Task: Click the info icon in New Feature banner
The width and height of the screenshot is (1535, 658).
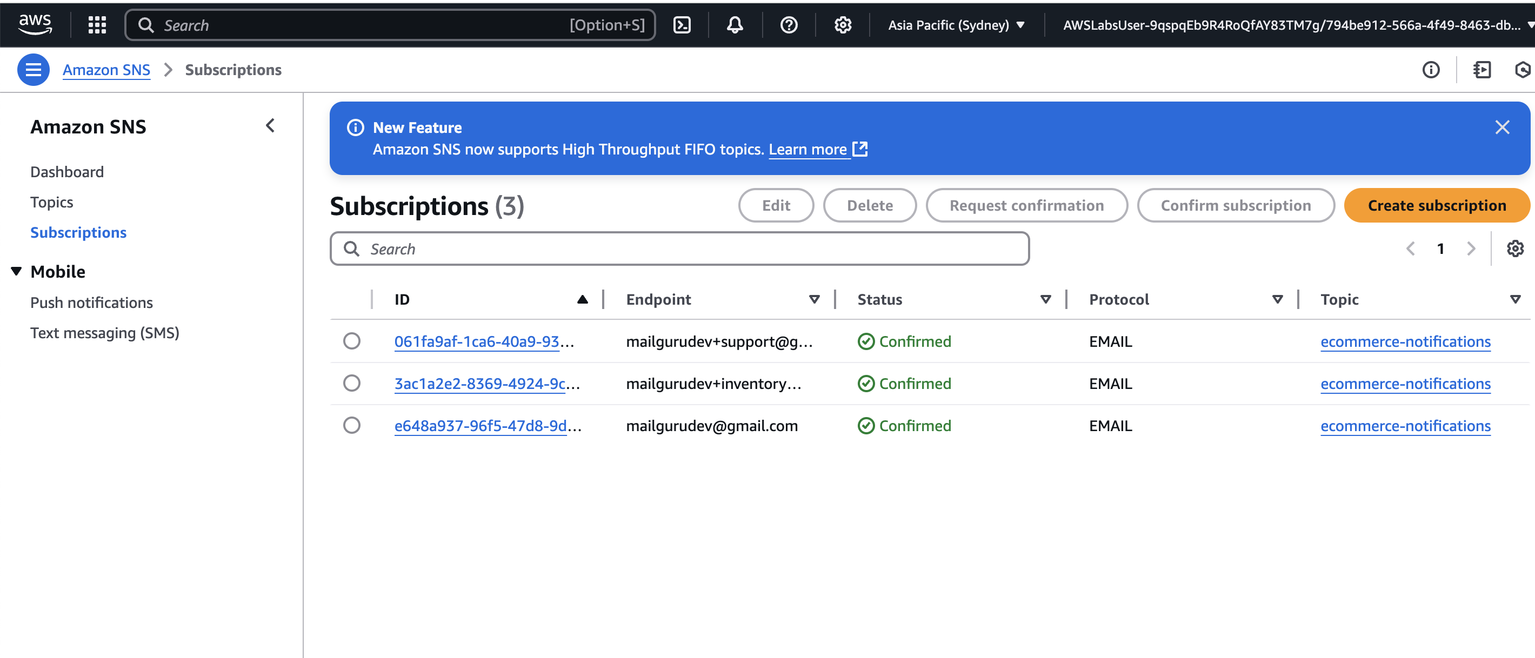Action: tap(355, 127)
